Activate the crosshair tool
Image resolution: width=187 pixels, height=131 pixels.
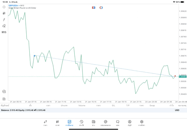click(x=4, y=7)
